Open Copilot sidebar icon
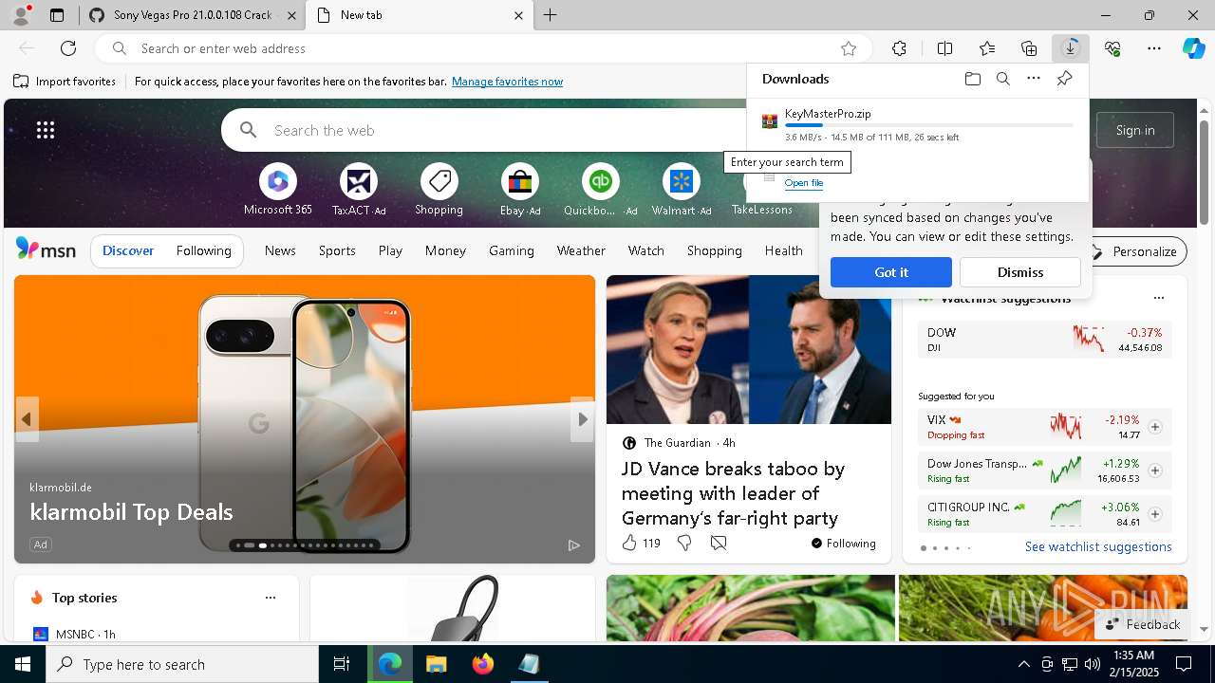 click(x=1193, y=48)
